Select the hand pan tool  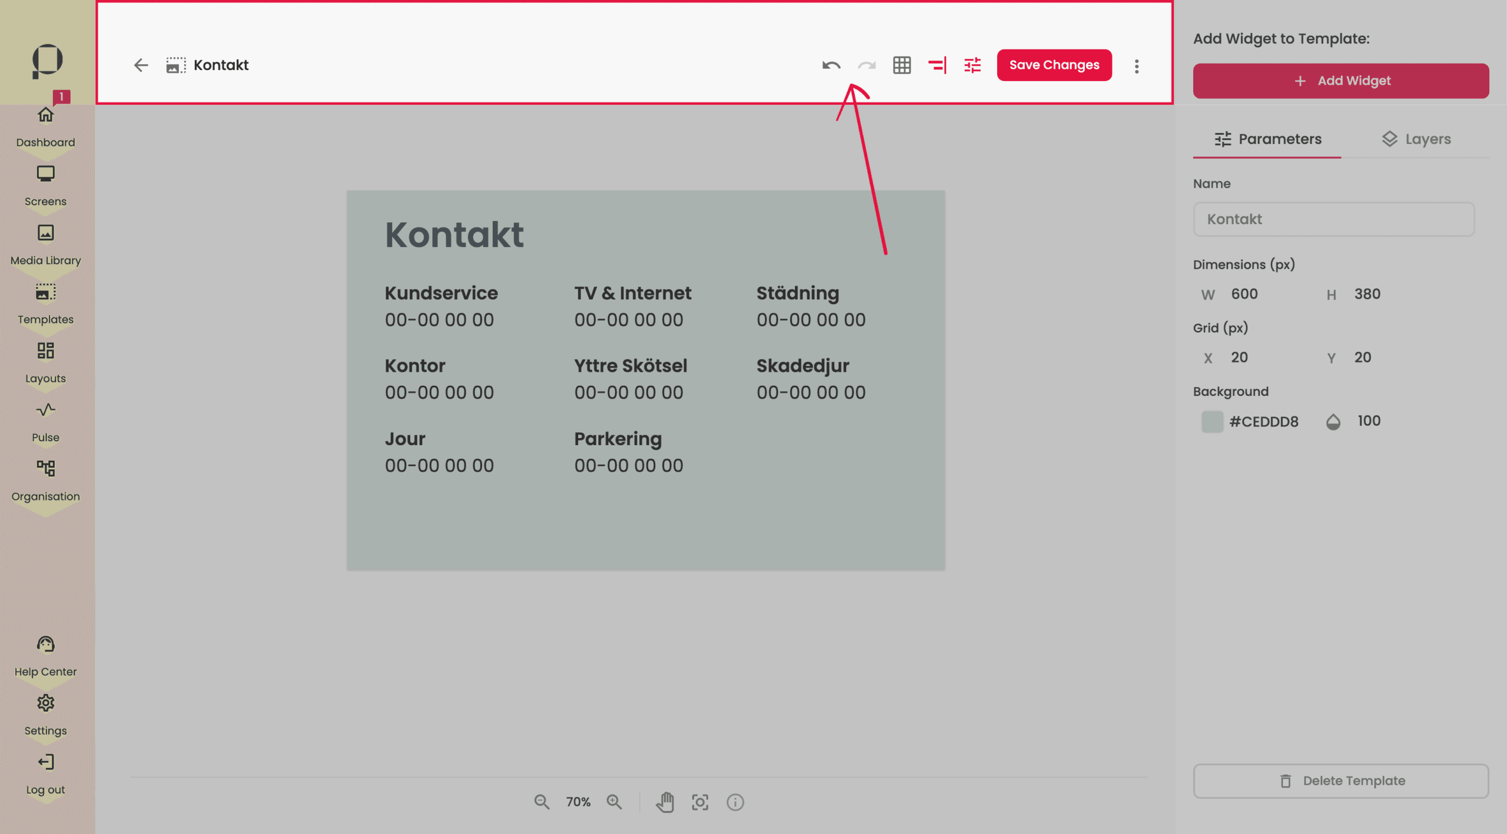[665, 802]
